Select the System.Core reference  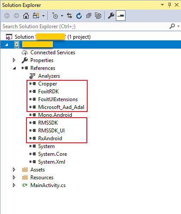click(53, 154)
